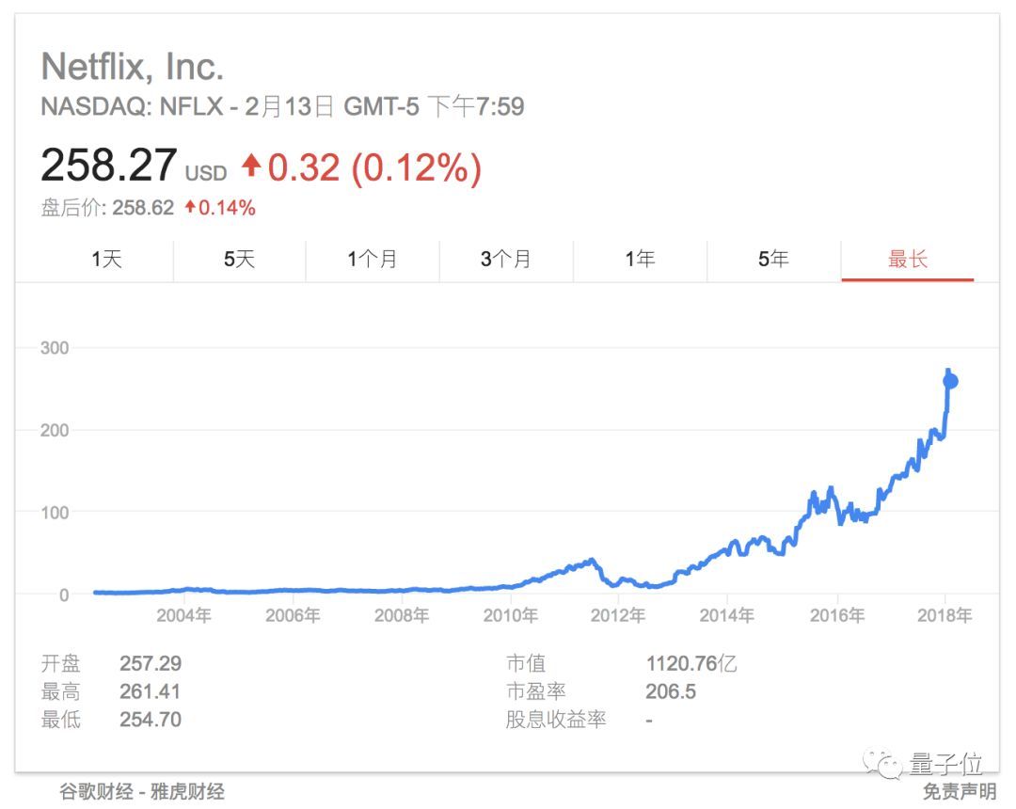Select the 1天 time range tab

point(106,260)
